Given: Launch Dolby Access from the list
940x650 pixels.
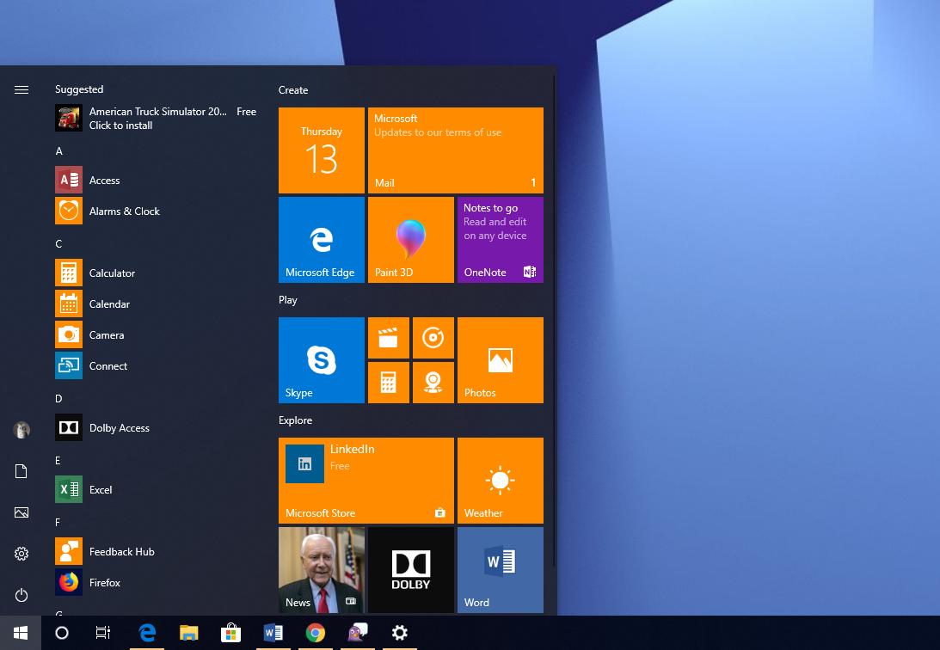Looking at the screenshot, I should tap(156, 427).
